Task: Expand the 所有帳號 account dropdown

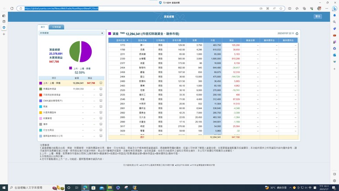Action: (71, 33)
